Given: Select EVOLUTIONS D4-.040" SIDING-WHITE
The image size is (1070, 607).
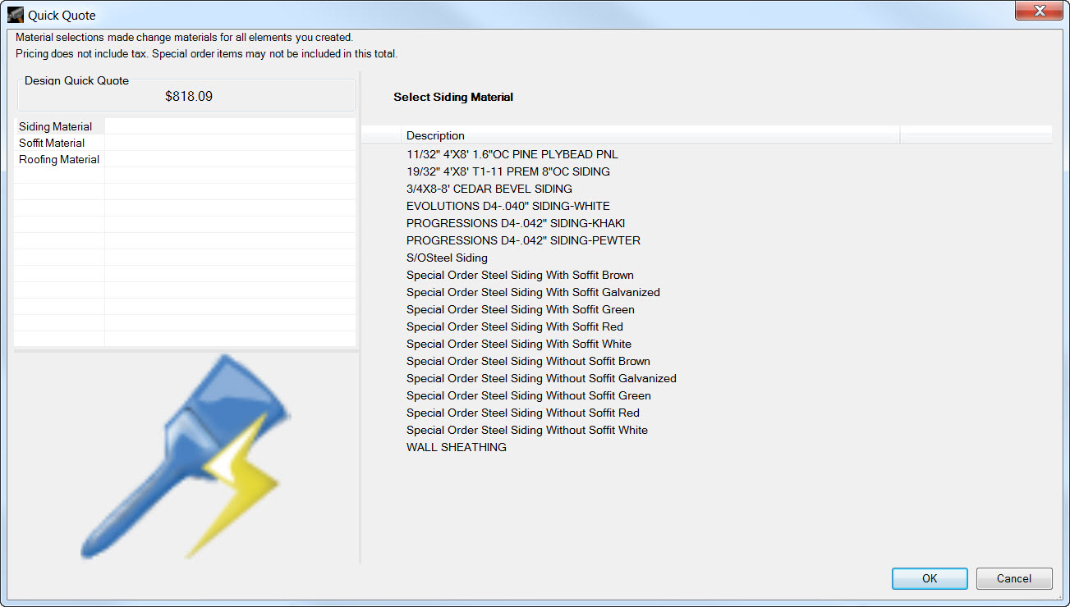Looking at the screenshot, I should click(508, 206).
